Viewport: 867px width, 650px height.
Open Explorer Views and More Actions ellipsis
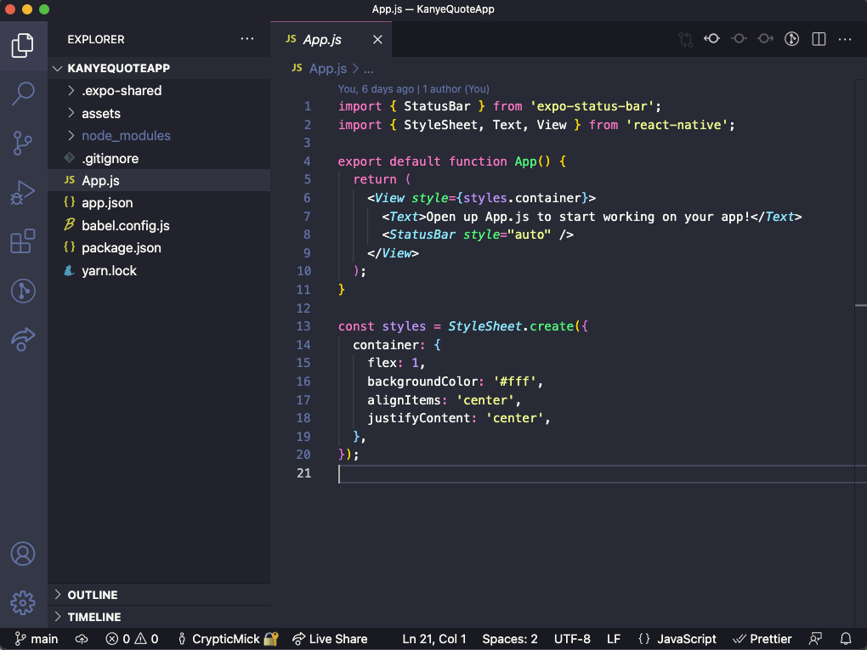(247, 39)
